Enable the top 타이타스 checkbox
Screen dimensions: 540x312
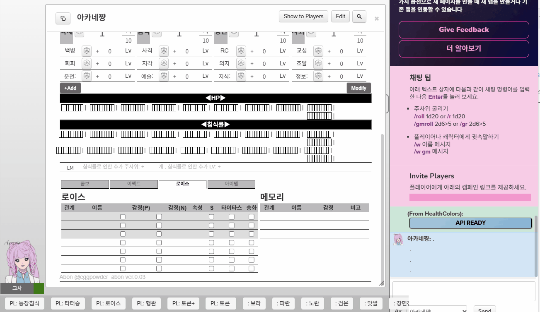click(x=231, y=216)
